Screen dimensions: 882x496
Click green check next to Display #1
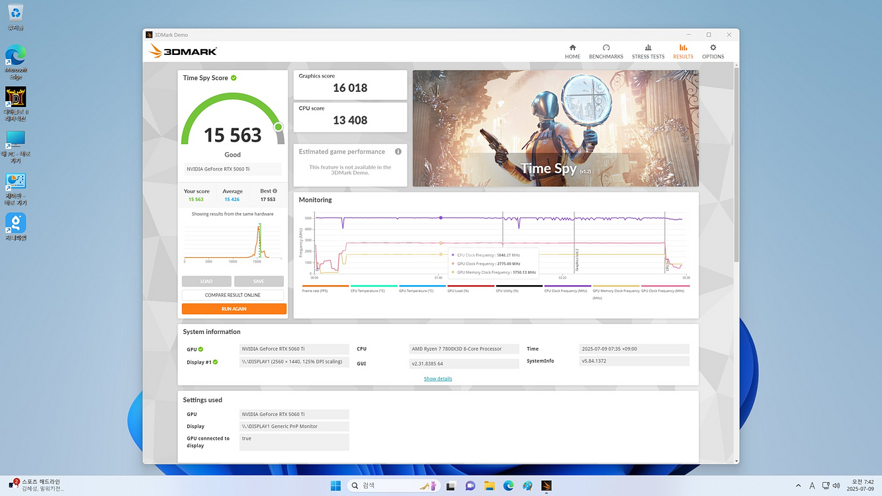click(215, 362)
